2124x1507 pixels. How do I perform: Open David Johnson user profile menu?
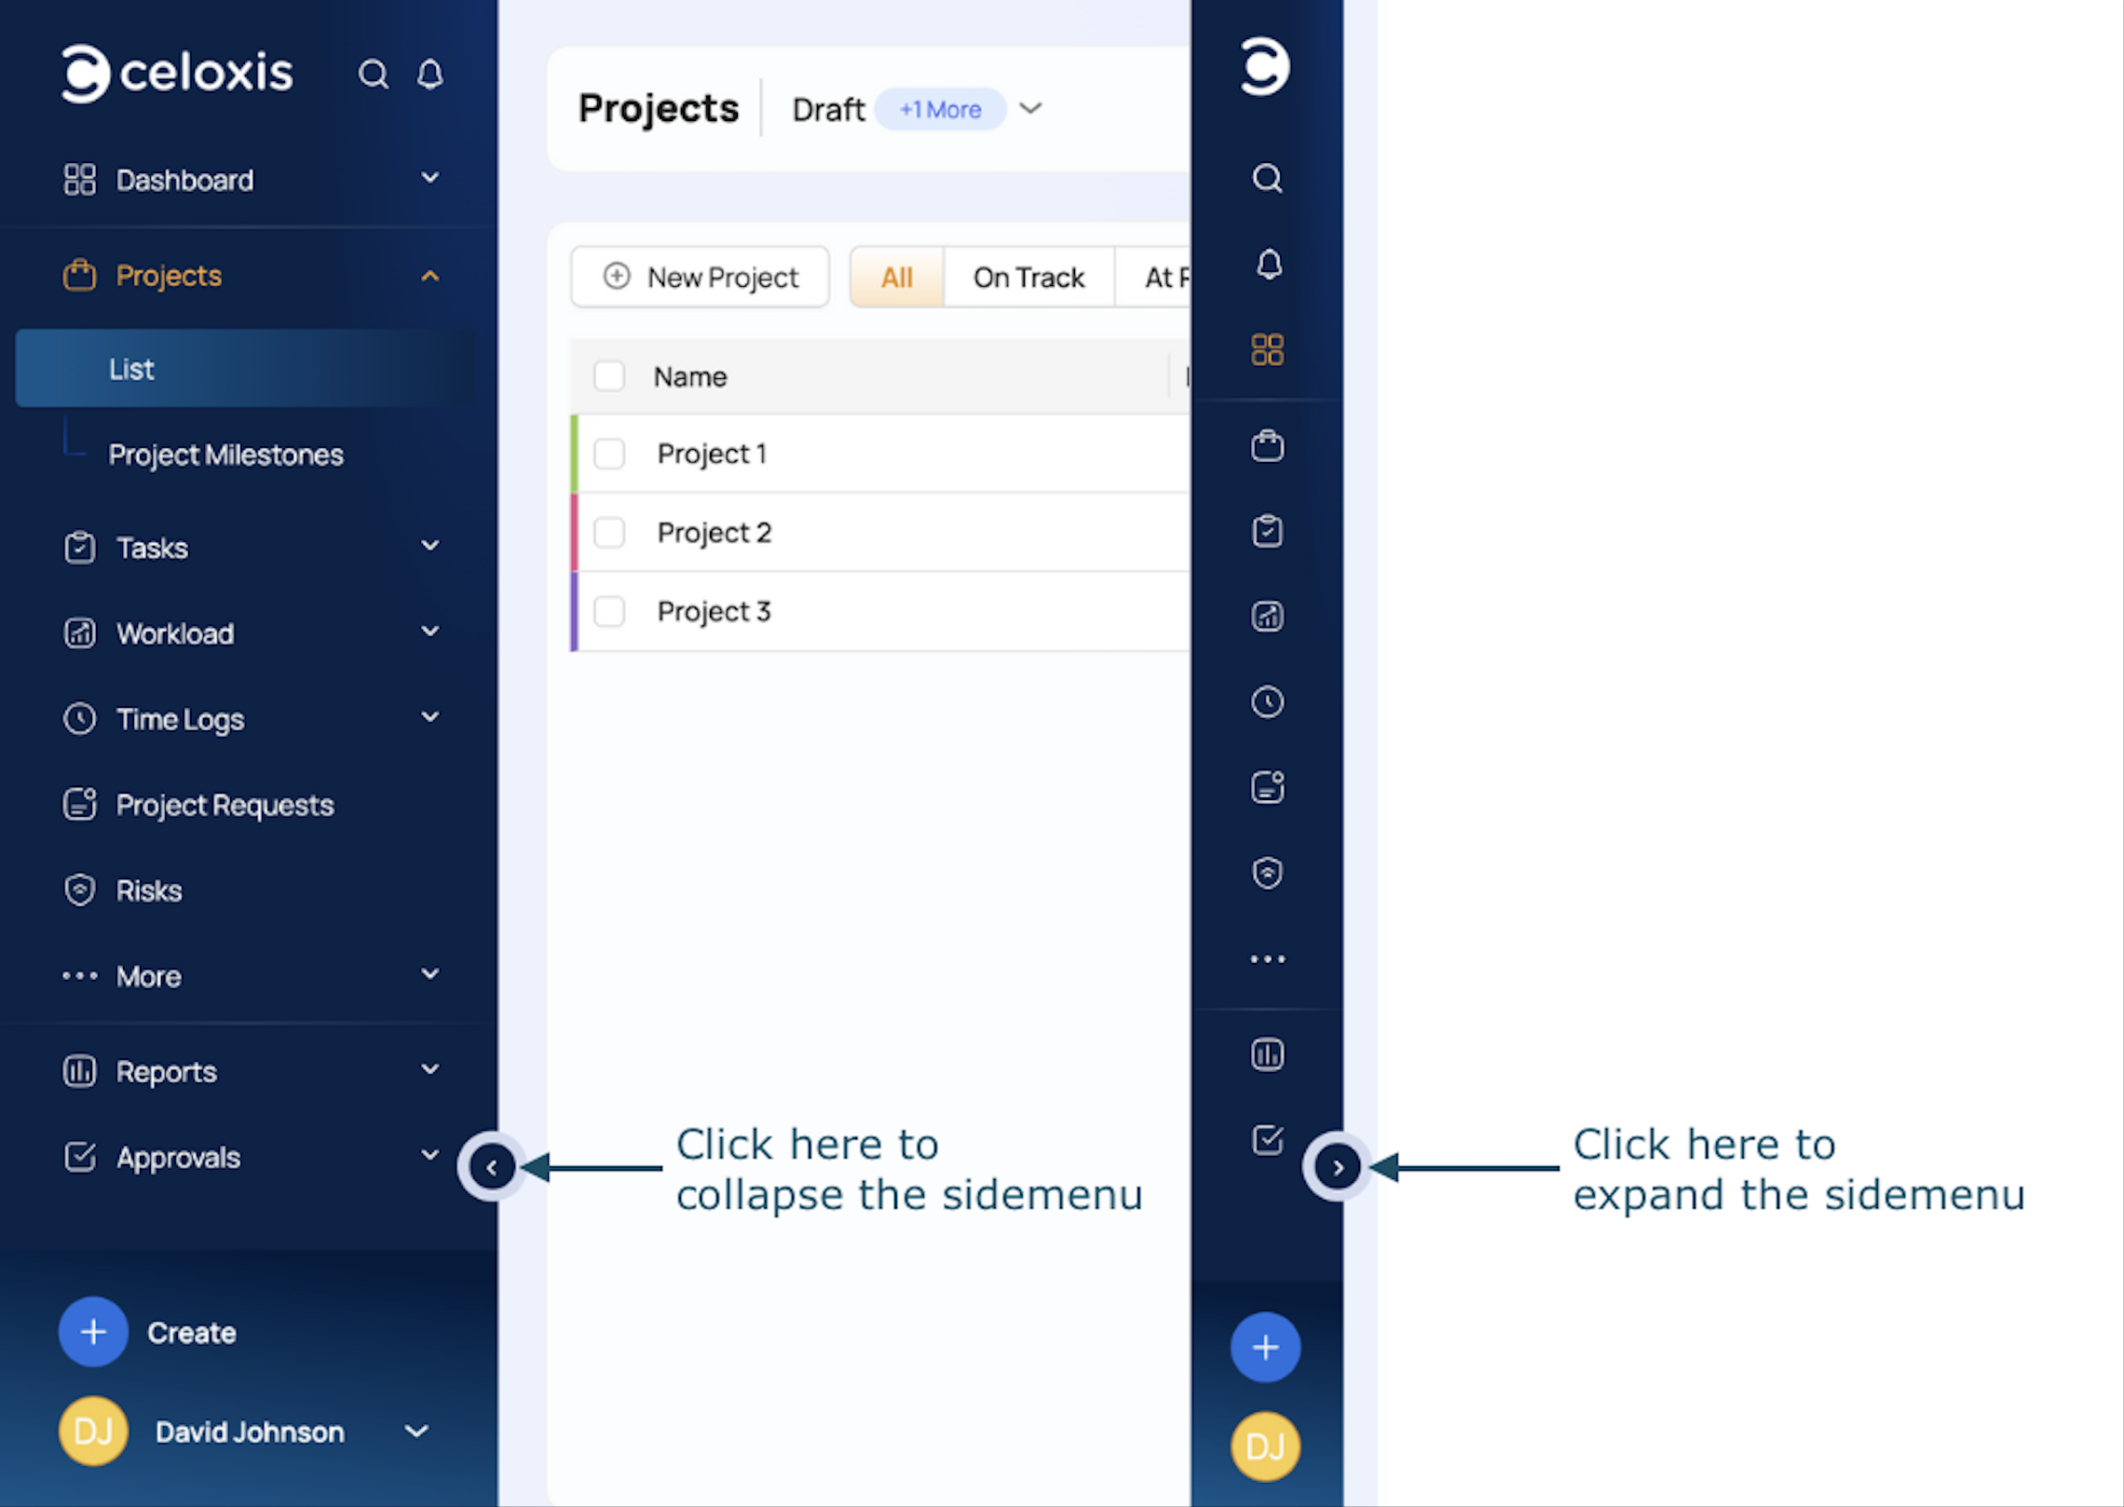pyautogui.click(x=249, y=1432)
